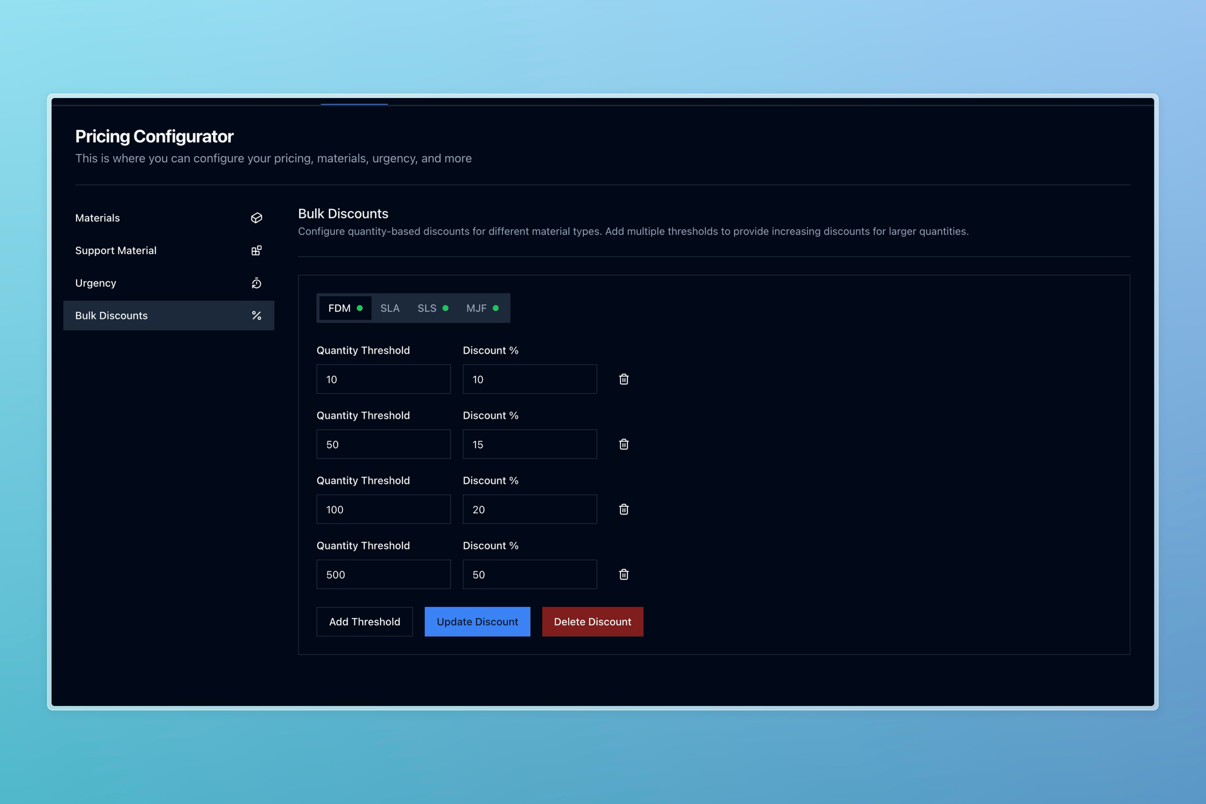Click the Support Material blocks icon

[256, 251]
